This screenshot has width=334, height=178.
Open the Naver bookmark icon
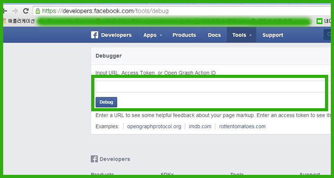pyautogui.click(x=319, y=21)
